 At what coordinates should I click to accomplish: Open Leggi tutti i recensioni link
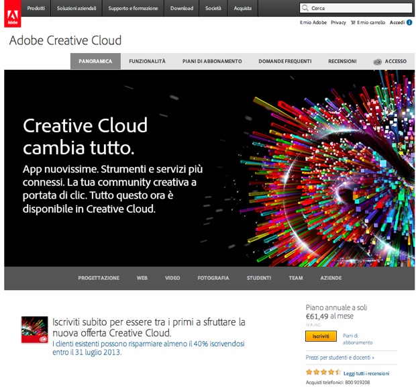[366, 373]
